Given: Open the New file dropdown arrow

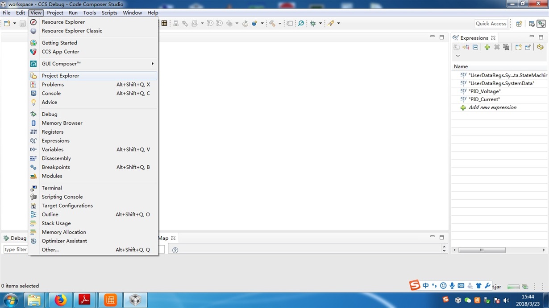Looking at the screenshot, I should pyautogui.click(x=15, y=23).
